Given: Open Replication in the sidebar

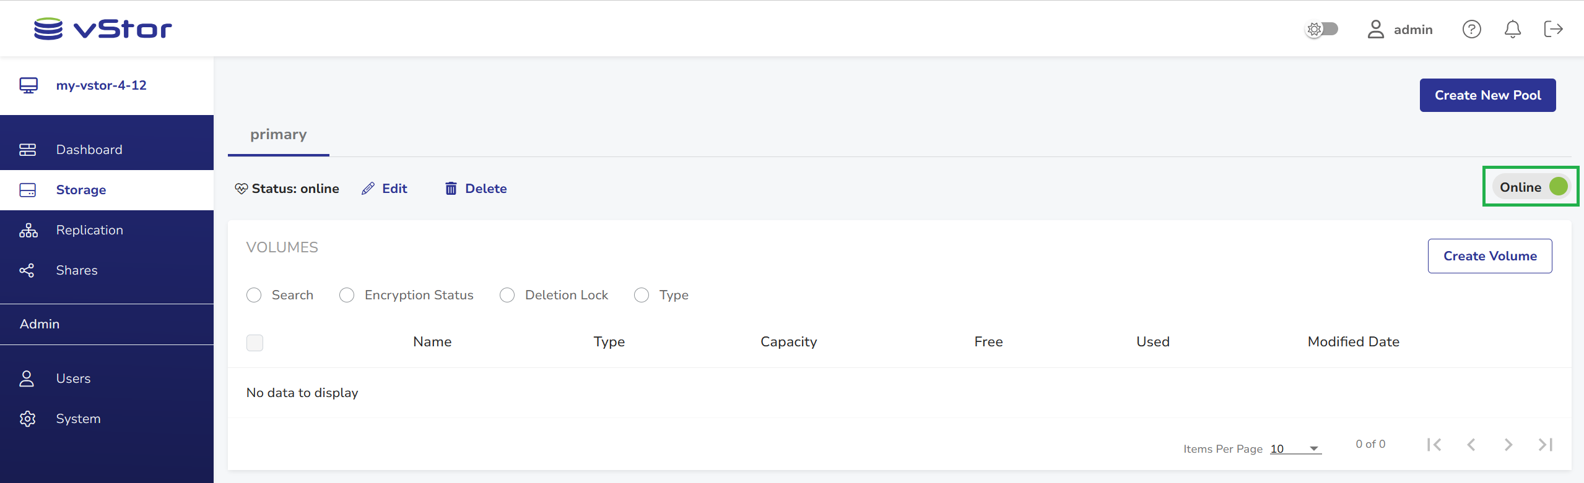Looking at the screenshot, I should point(89,230).
